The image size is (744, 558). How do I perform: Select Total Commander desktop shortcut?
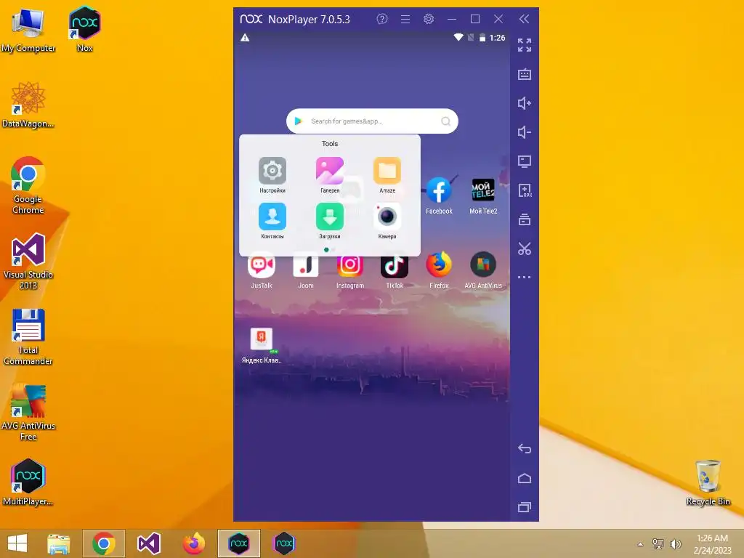tap(28, 337)
